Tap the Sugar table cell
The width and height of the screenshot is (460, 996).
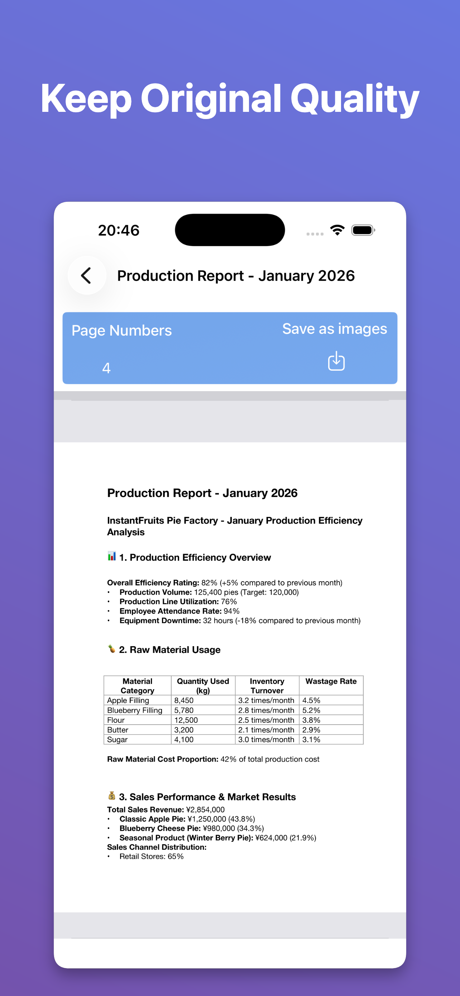coord(138,739)
